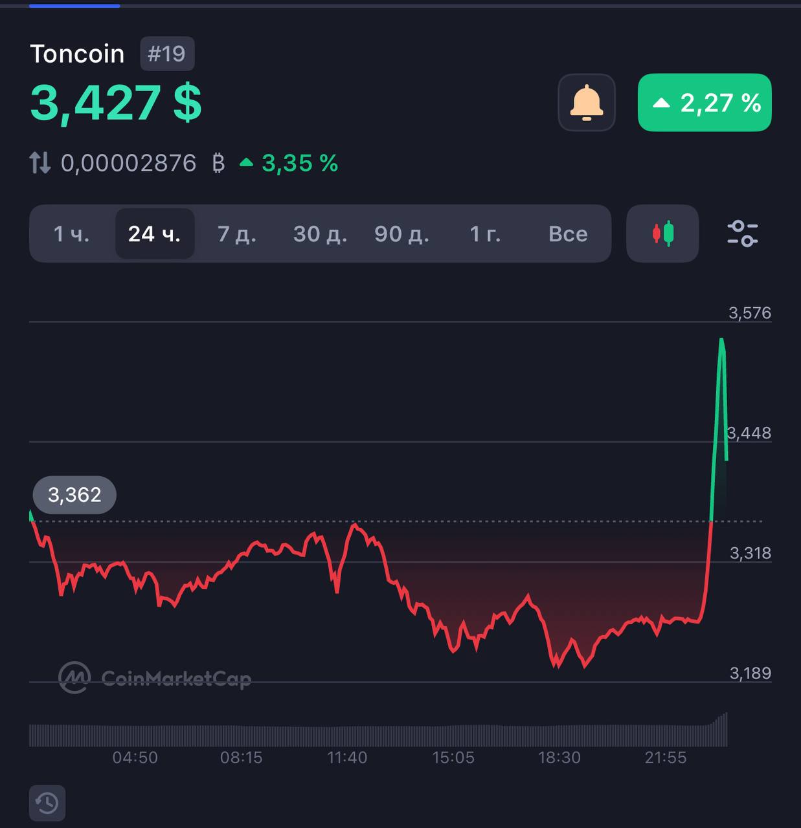Screen dimensions: 801x828
Task: Switch to candlestick chart view
Action: pos(662,234)
